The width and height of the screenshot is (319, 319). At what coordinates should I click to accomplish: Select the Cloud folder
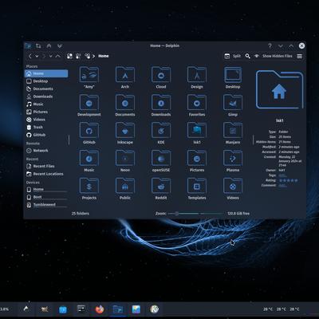click(x=161, y=77)
